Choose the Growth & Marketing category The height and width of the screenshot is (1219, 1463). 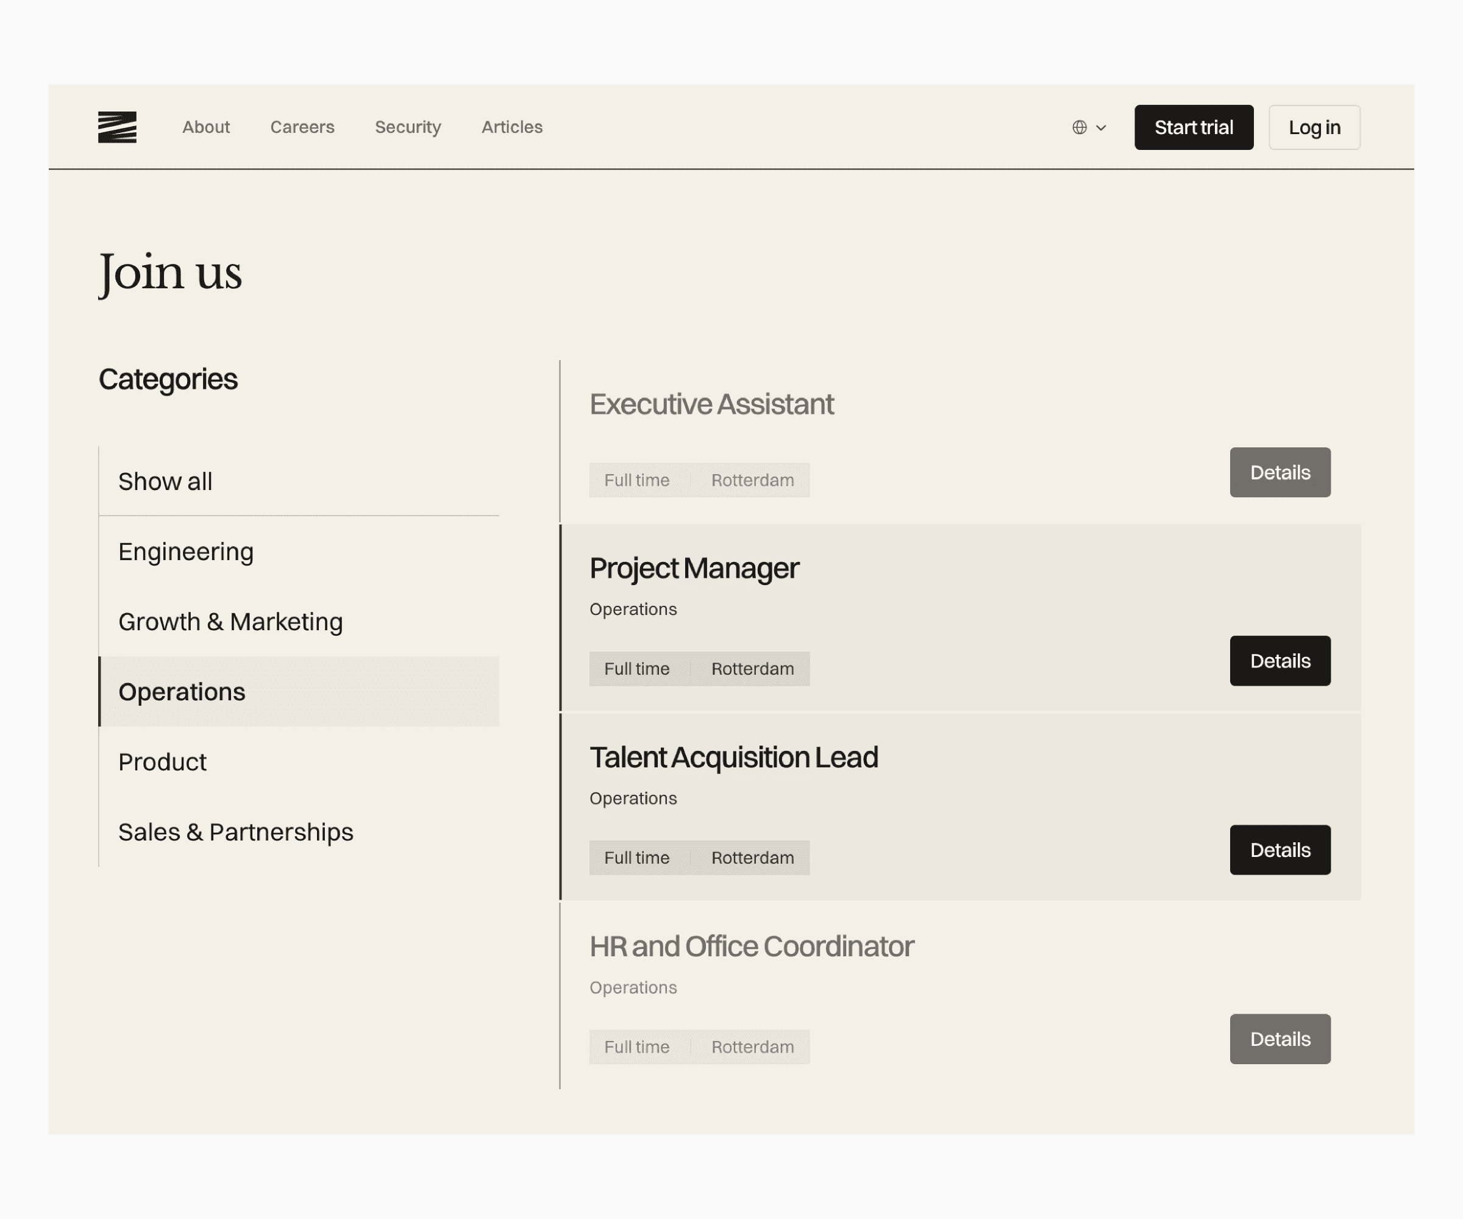pos(230,621)
